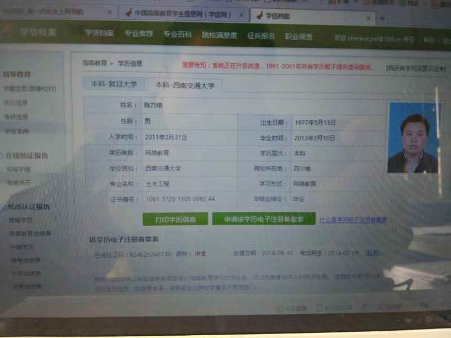Click 申请该学历电子注册备案表 button
Screen dimensions: 451x338
point(263,219)
